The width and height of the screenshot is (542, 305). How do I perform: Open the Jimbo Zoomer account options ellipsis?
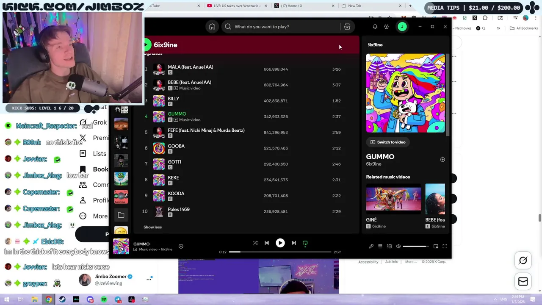(149, 279)
